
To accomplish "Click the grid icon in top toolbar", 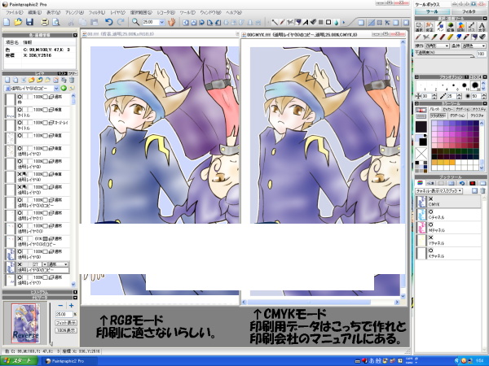I will pos(379,23).
